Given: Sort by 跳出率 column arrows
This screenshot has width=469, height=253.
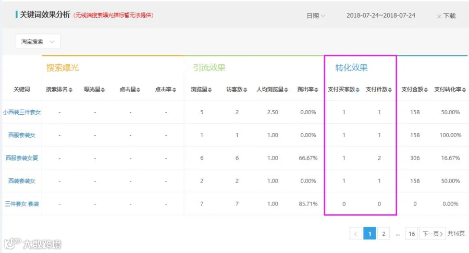Looking at the screenshot, I should point(316,90).
